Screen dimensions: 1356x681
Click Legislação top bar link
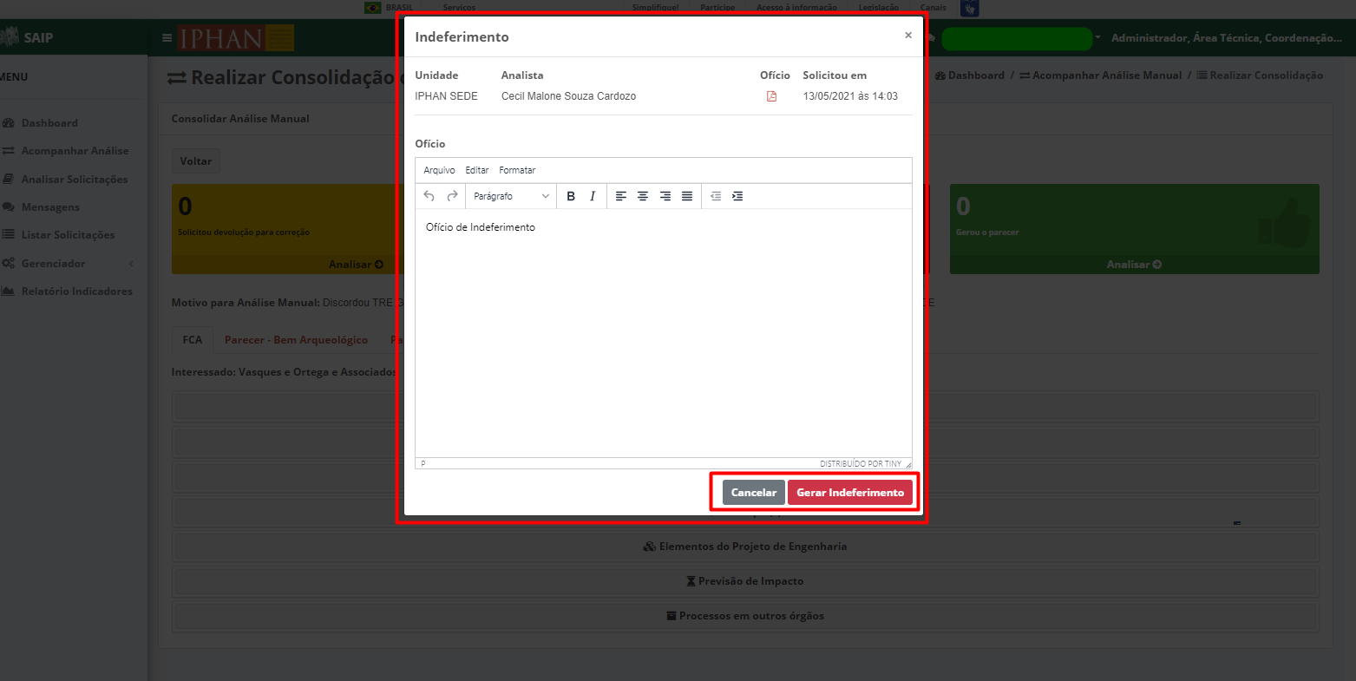point(879,7)
